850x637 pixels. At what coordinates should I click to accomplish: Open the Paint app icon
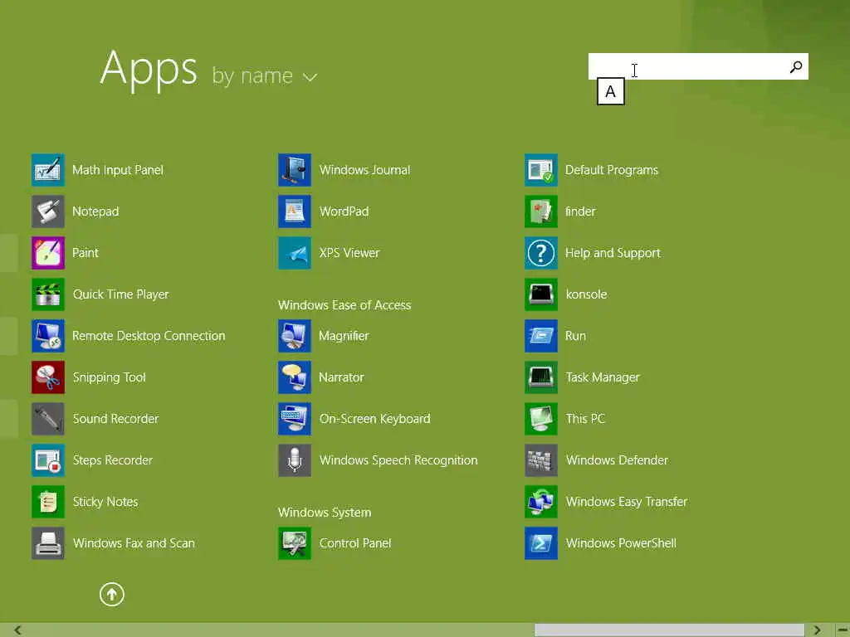[x=47, y=253]
